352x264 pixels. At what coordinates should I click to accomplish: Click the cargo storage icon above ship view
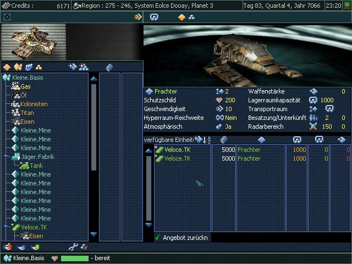(154, 17)
